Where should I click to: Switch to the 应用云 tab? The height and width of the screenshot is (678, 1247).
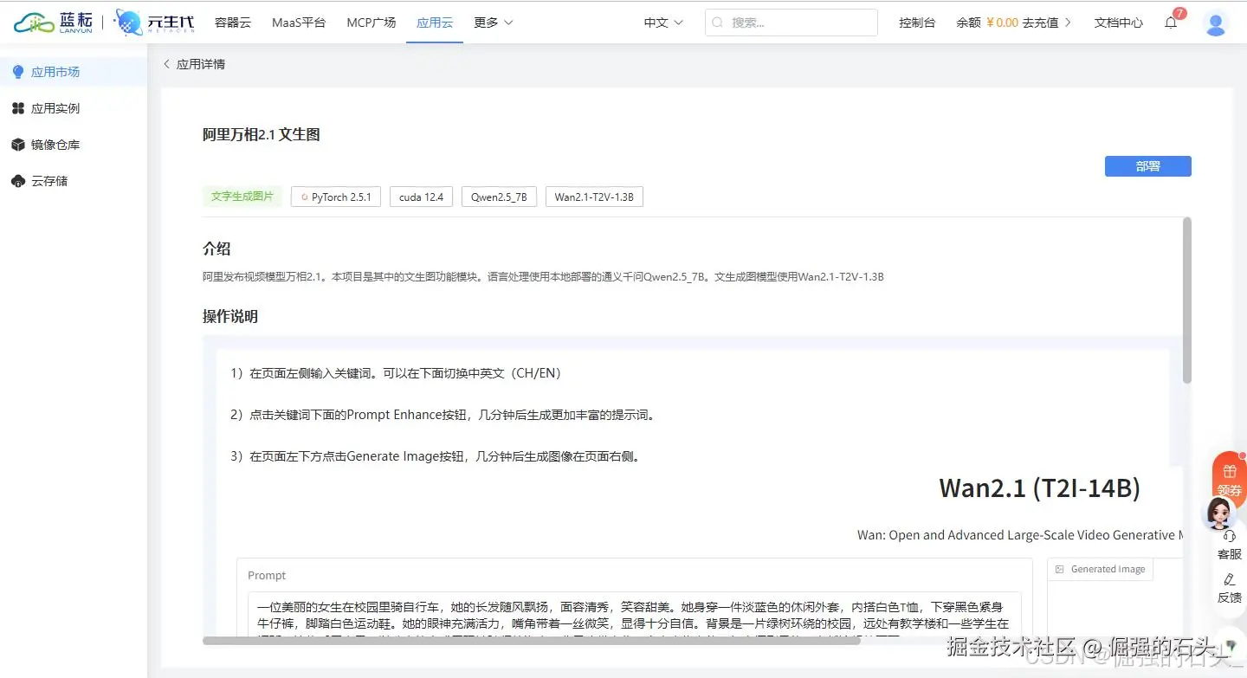point(434,23)
